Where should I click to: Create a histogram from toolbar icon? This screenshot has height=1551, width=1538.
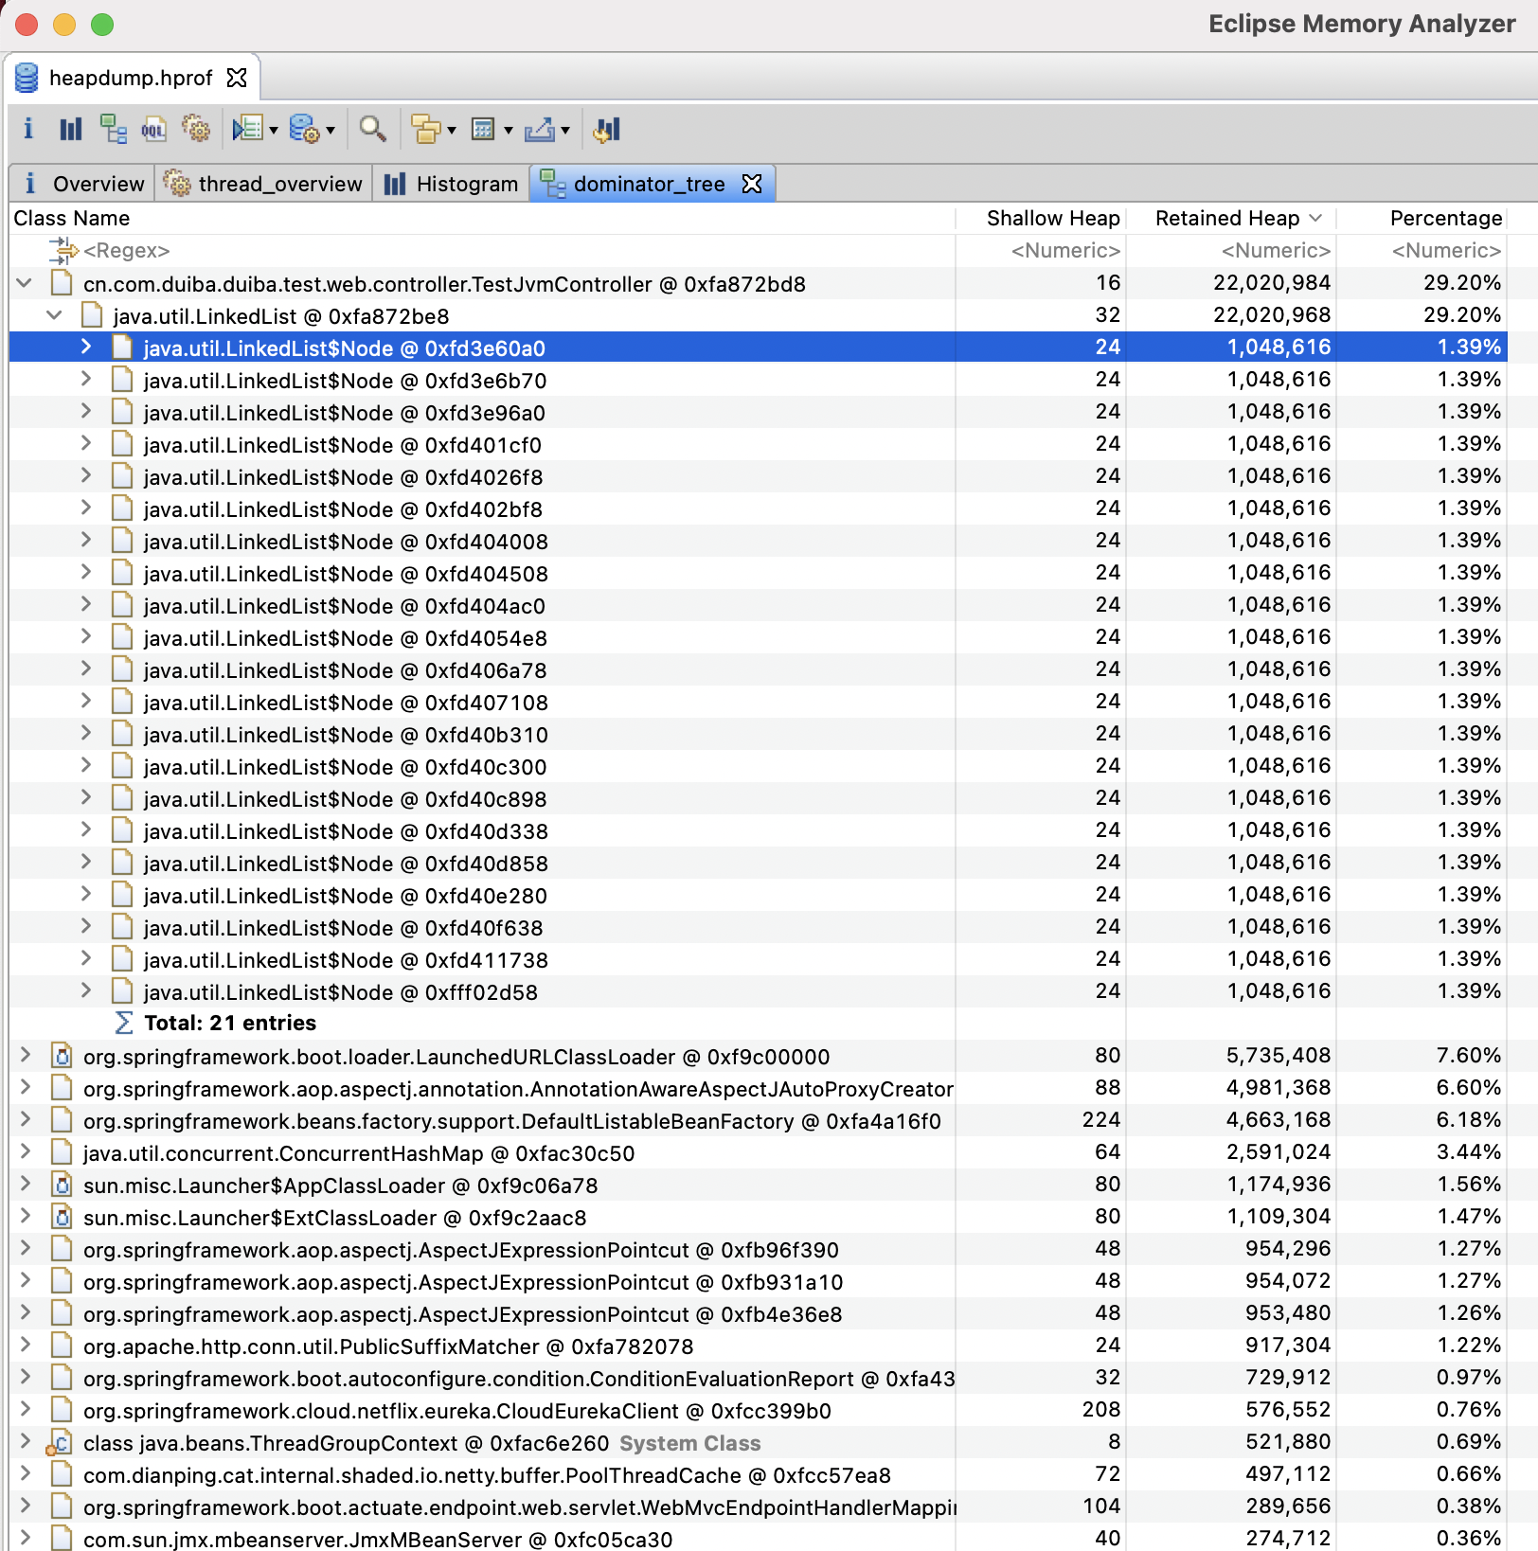pos(70,129)
